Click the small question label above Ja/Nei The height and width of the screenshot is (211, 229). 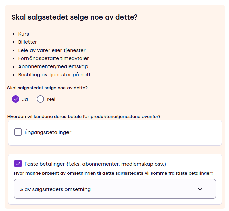pos(47,88)
